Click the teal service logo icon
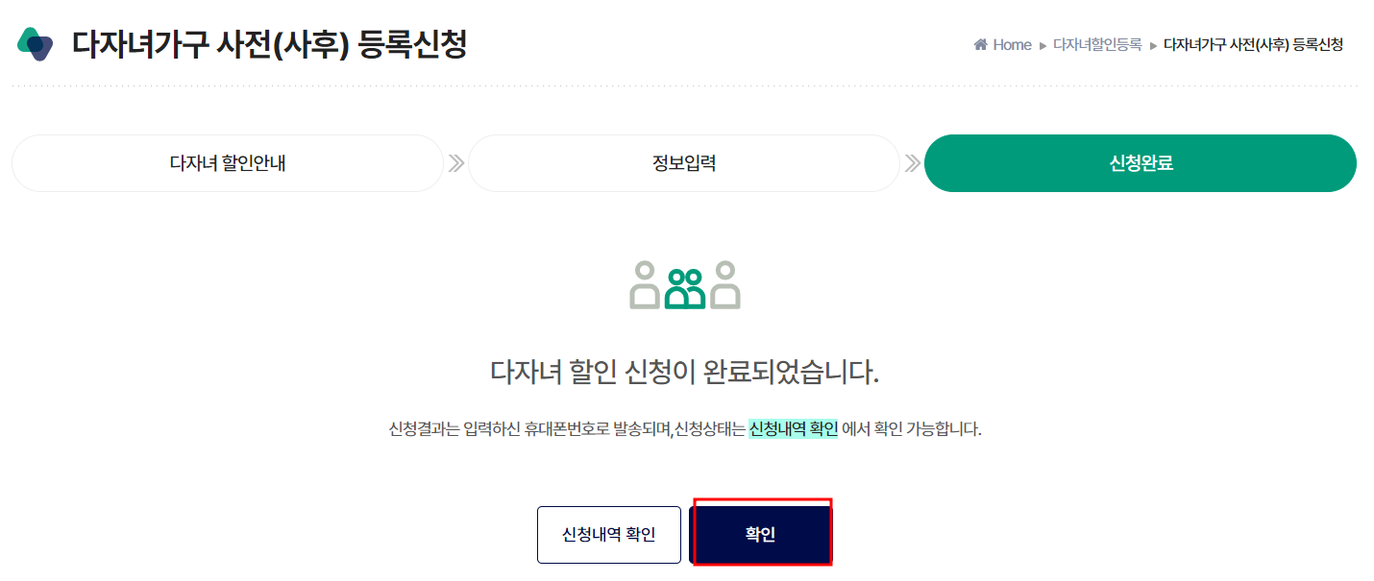The height and width of the screenshot is (581, 1374). (x=37, y=42)
